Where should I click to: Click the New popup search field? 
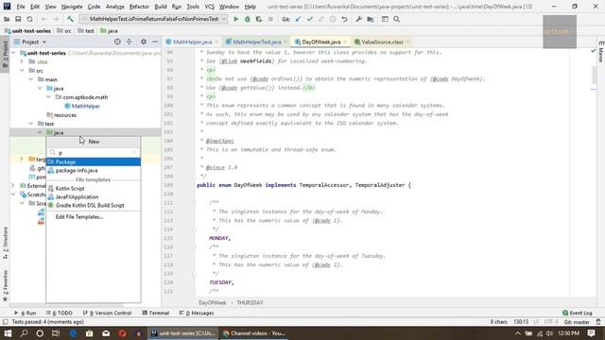pyautogui.click(x=94, y=153)
